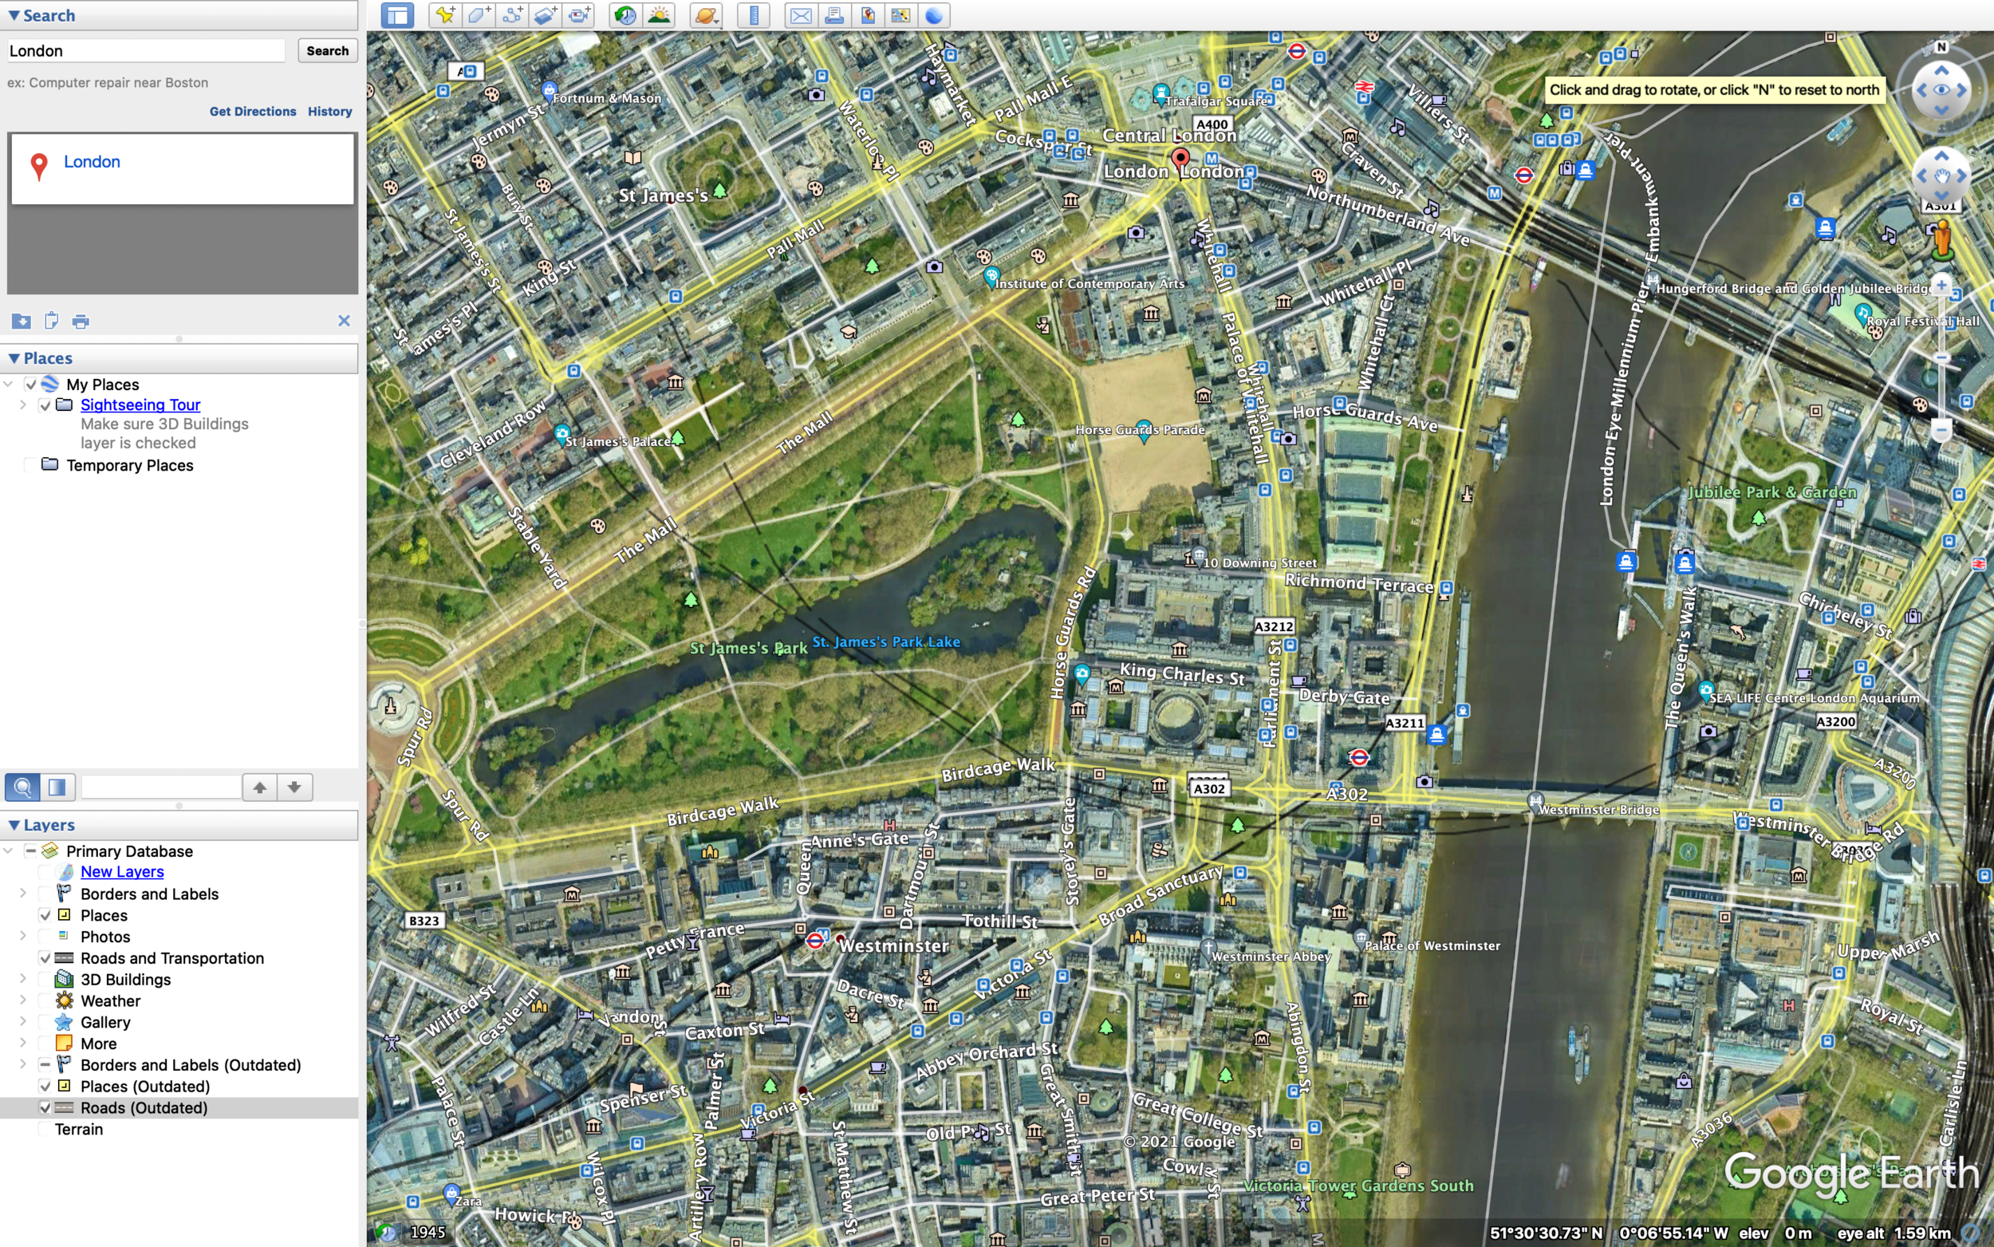This screenshot has width=1994, height=1247.
Task: Open the Sightseeing Tour link
Action: click(x=140, y=405)
